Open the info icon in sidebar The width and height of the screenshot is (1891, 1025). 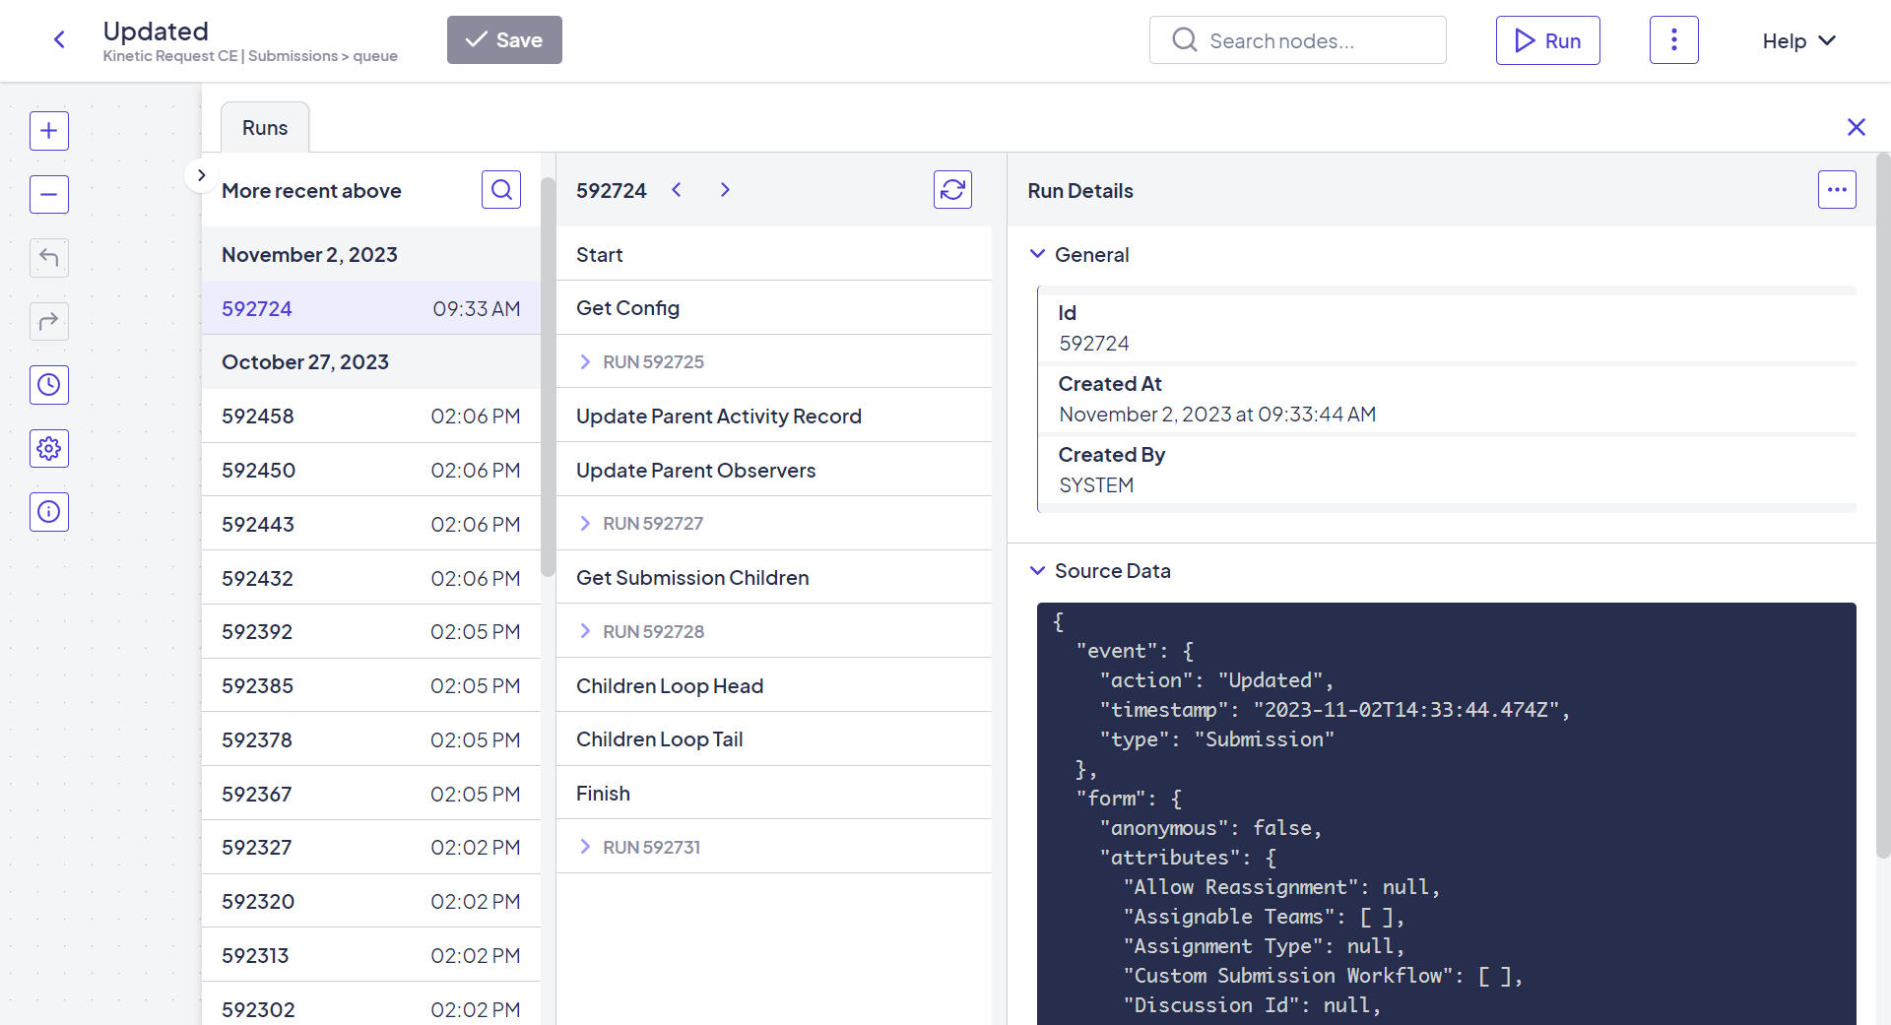[49, 512]
